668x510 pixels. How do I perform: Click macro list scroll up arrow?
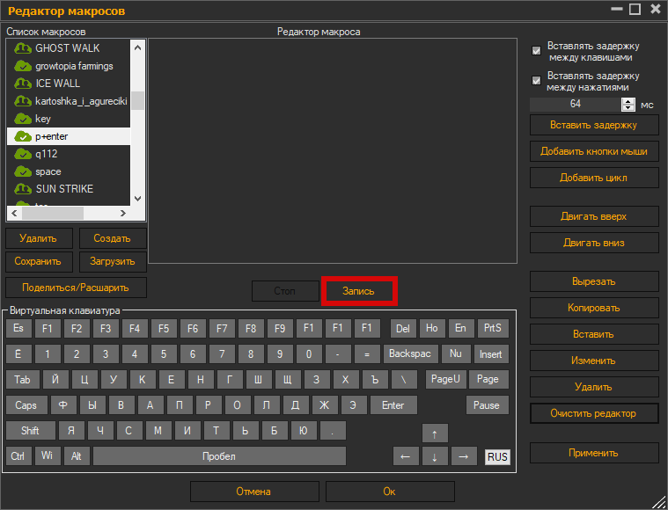137,47
